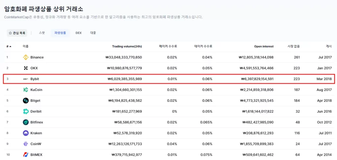Switch to the 스팟 tab

(42, 33)
